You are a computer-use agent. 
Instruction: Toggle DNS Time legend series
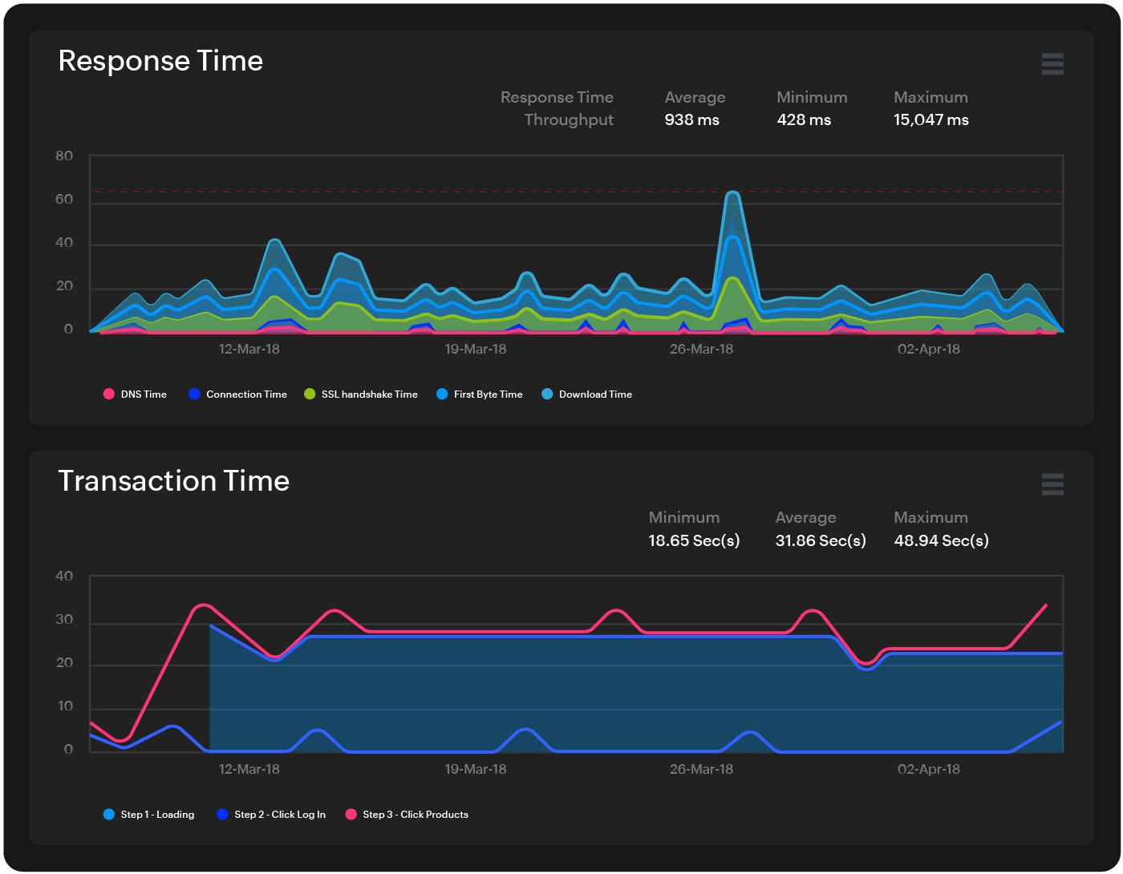[x=135, y=394]
